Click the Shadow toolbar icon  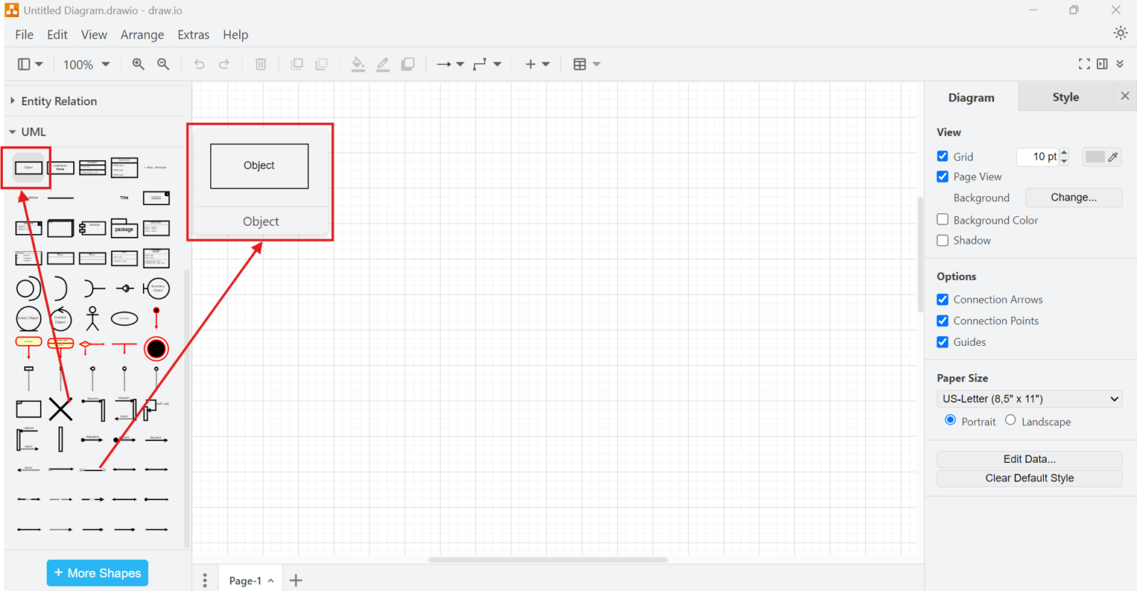408,64
